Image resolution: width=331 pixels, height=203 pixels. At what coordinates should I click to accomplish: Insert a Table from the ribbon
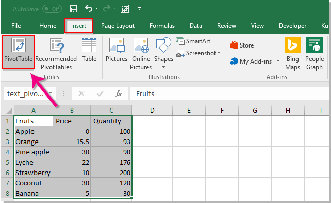pos(89,50)
